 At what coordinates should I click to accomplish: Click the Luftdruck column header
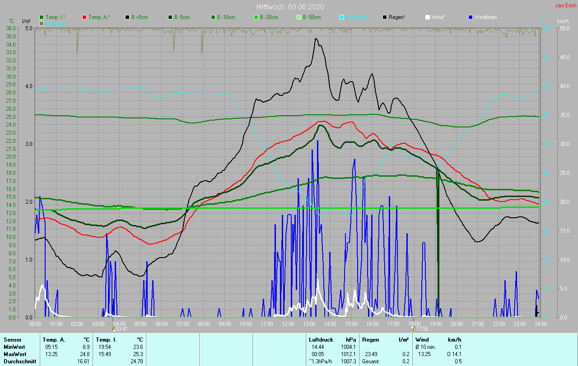[321, 340]
